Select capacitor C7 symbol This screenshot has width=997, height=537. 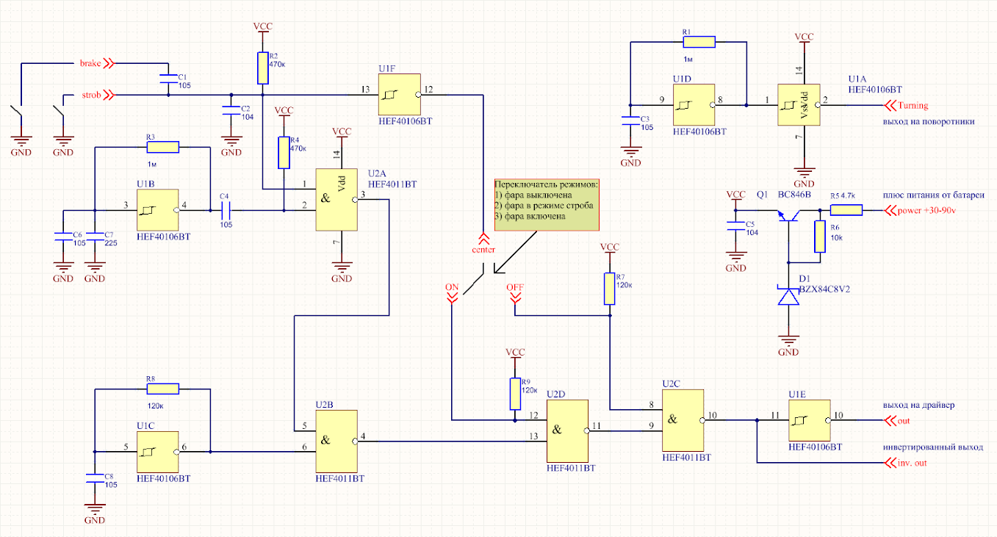point(95,237)
